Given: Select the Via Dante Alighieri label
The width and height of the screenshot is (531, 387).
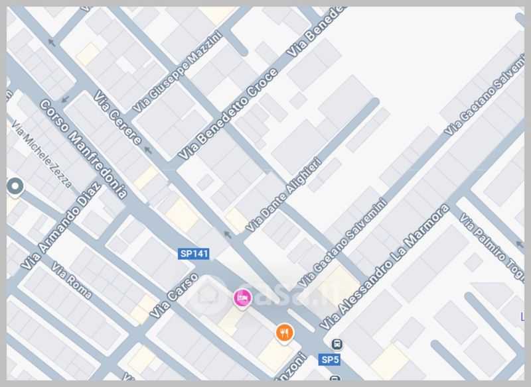Looking at the screenshot, I should (283, 195).
